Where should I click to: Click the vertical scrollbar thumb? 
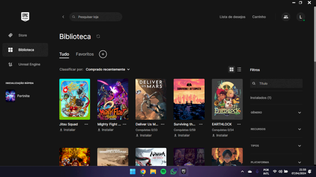pyautogui.click(x=315, y=34)
